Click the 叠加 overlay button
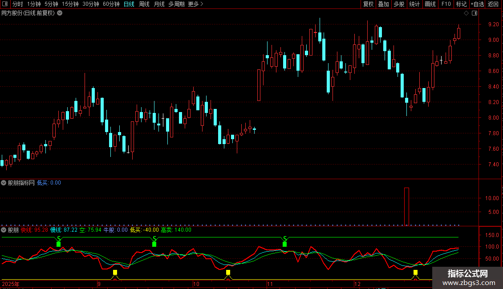The image size is (503, 289). pos(384,4)
